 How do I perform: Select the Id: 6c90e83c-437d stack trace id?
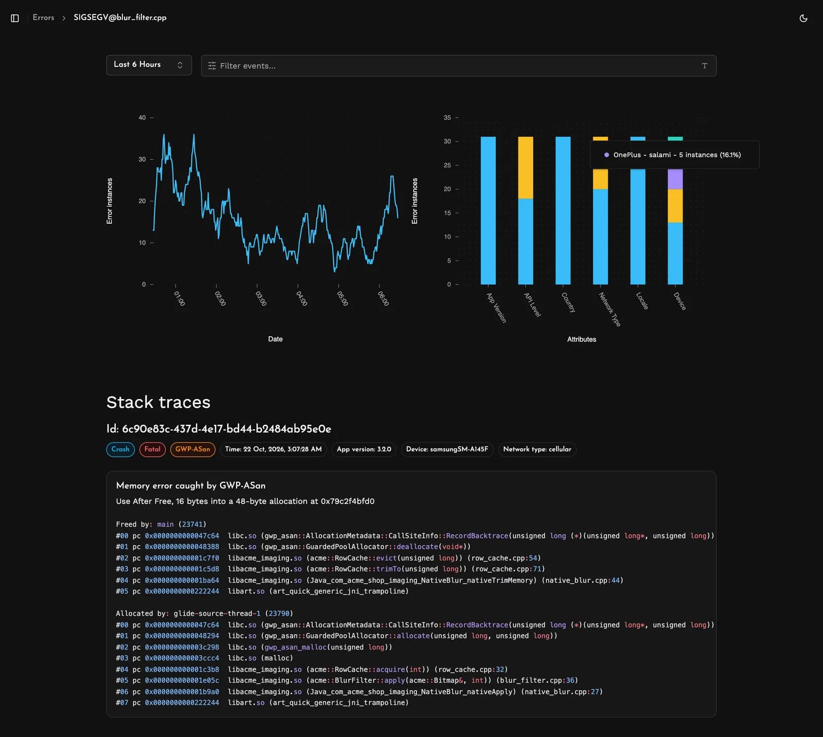point(219,428)
